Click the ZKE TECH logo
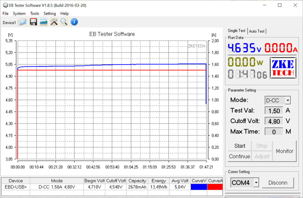This screenshot has height=198, width=303. click(283, 68)
